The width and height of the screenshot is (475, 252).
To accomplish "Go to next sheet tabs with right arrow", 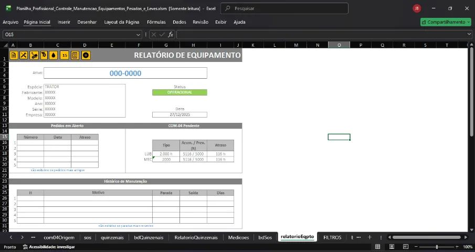I will (22, 237).
